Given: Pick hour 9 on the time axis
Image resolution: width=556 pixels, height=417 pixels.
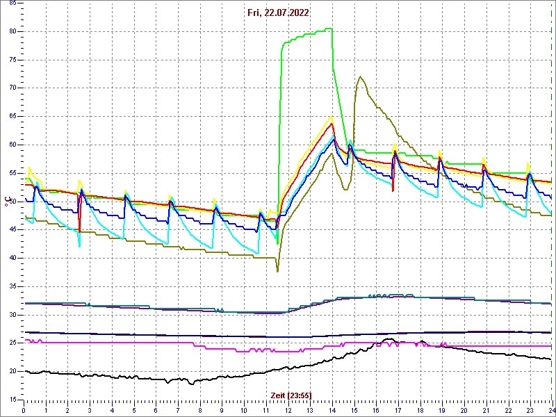Looking at the screenshot, I should 222,411.
